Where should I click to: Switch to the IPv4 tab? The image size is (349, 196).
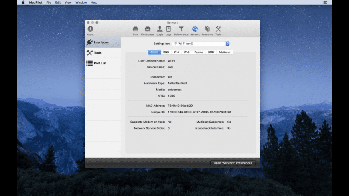176,52
